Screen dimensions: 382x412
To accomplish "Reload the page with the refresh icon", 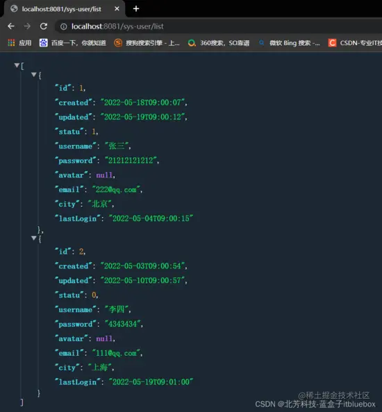I will pyautogui.click(x=44, y=26).
